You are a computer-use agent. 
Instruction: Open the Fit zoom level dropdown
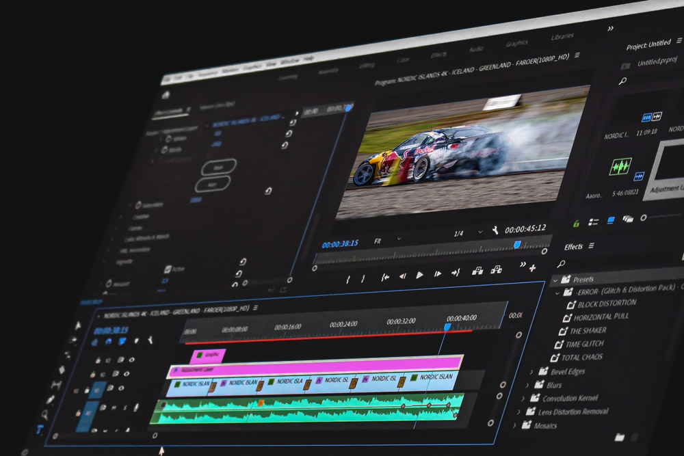tap(387, 241)
